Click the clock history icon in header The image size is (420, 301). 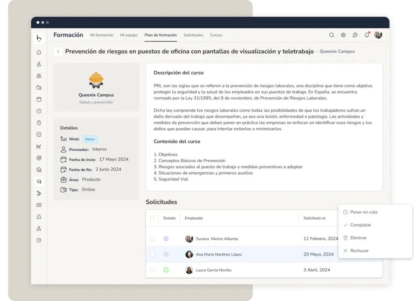(x=355, y=35)
